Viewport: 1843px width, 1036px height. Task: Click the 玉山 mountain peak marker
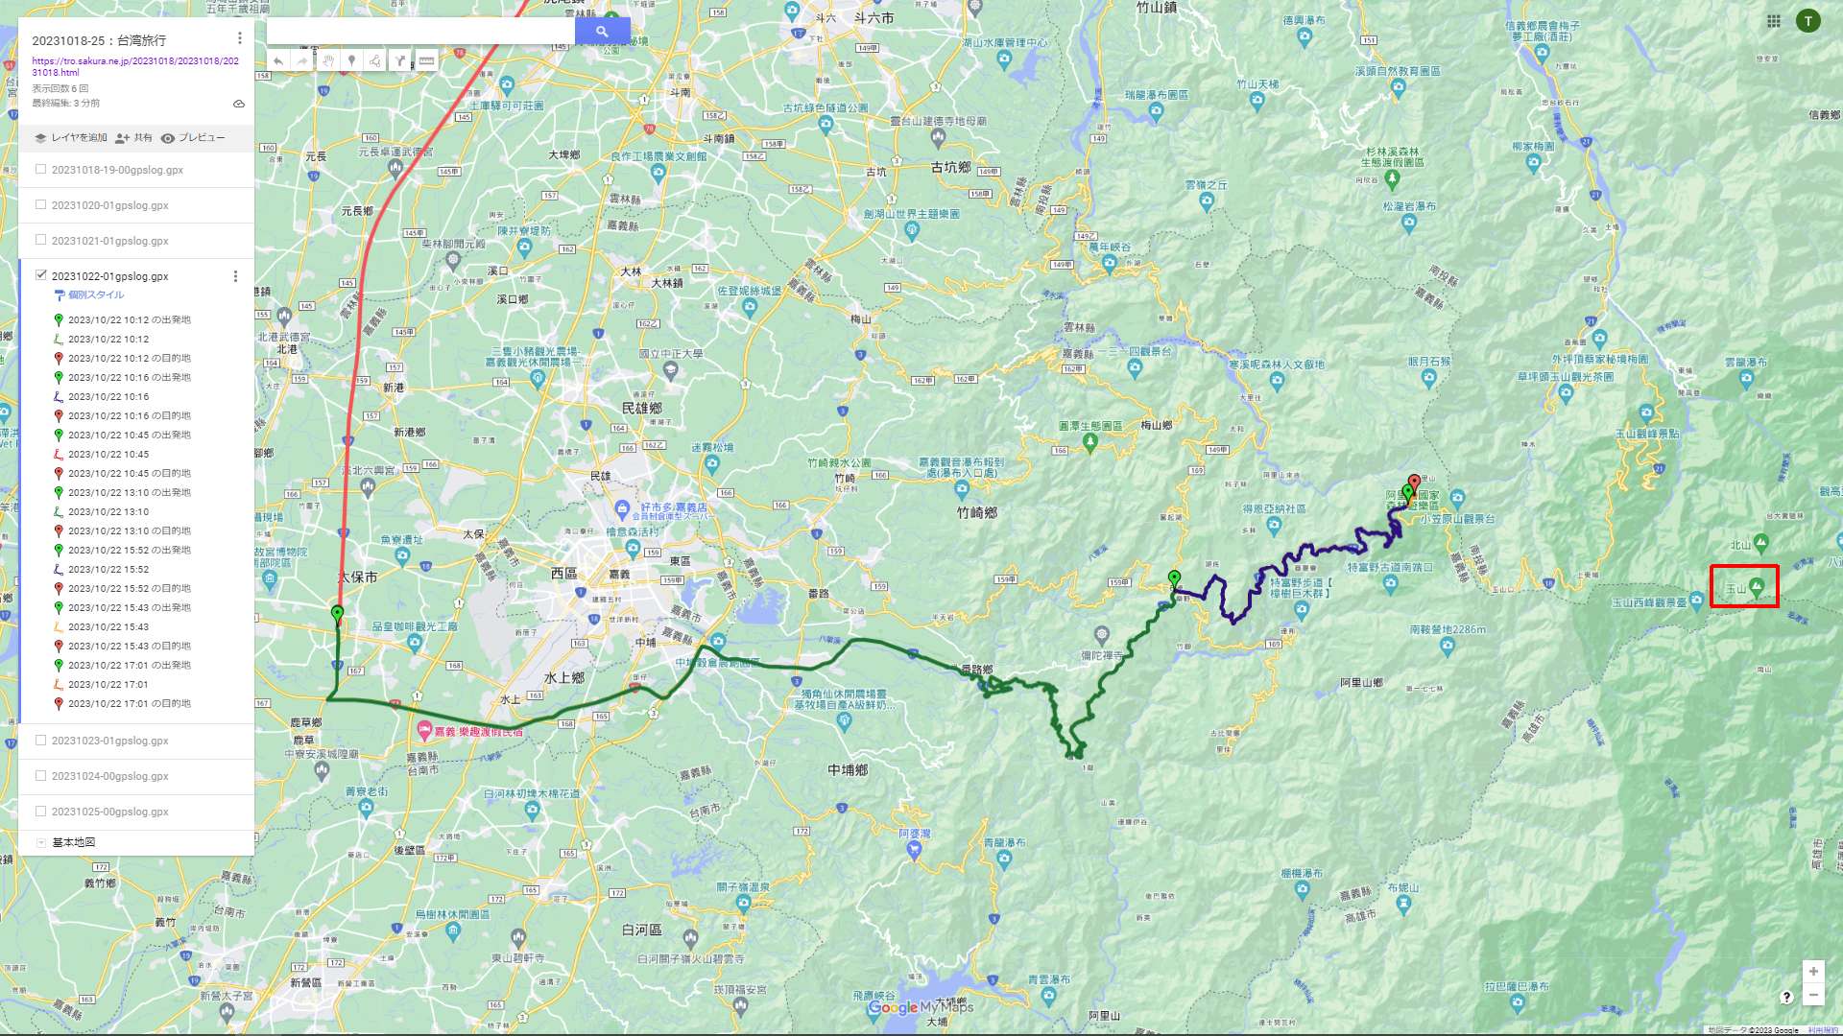[1757, 586]
